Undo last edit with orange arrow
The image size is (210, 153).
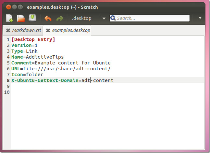click(x=48, y=18)
